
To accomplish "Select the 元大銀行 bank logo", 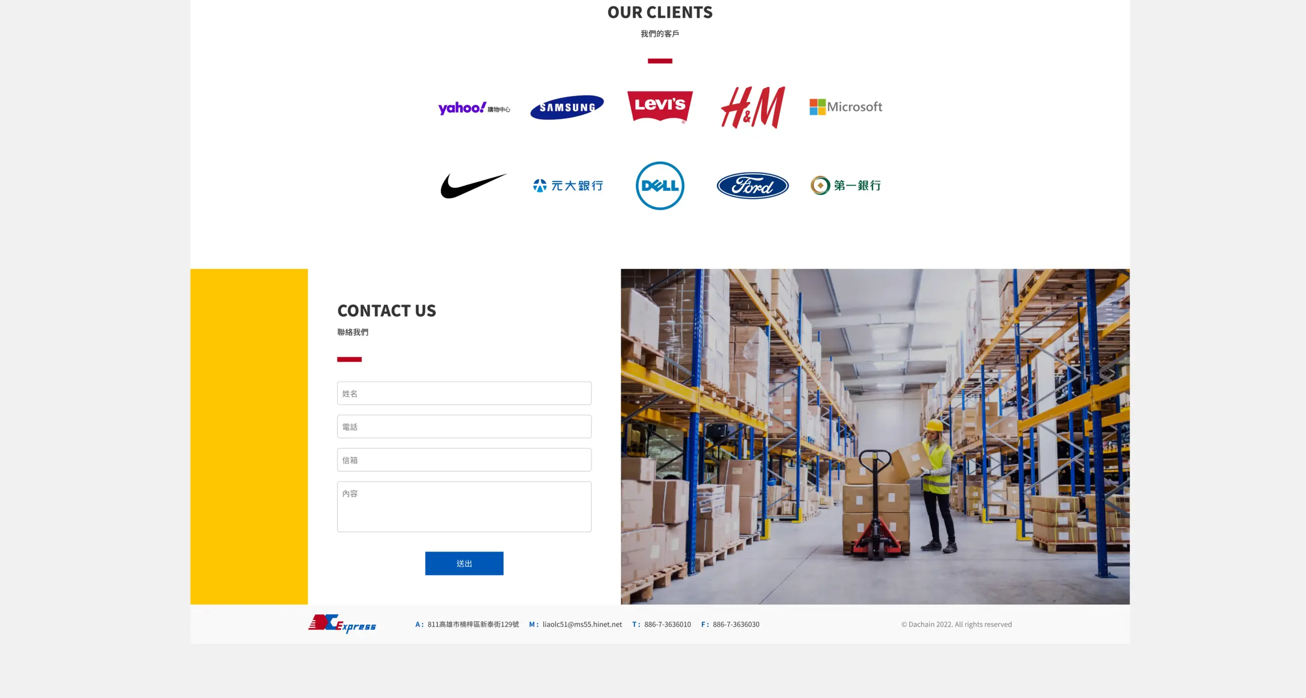I will [568, 186].
